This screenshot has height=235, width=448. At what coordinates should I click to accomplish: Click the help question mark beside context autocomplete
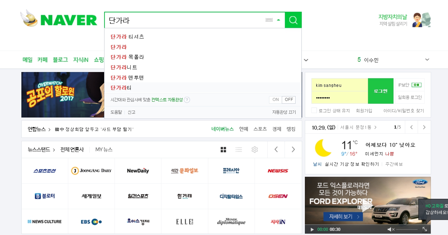click(187, 100)
